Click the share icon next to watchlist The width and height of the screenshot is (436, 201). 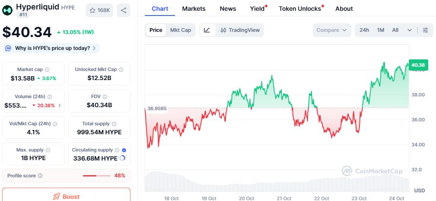tap(124, 10)
